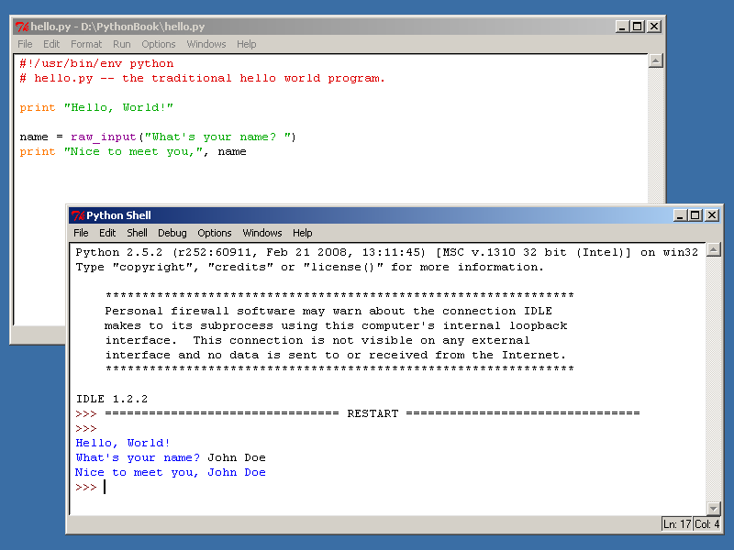Screen dimensions: 734x550
Task: Click scroll-up arrow in Python Shell scrollbar
Action: 714,249
